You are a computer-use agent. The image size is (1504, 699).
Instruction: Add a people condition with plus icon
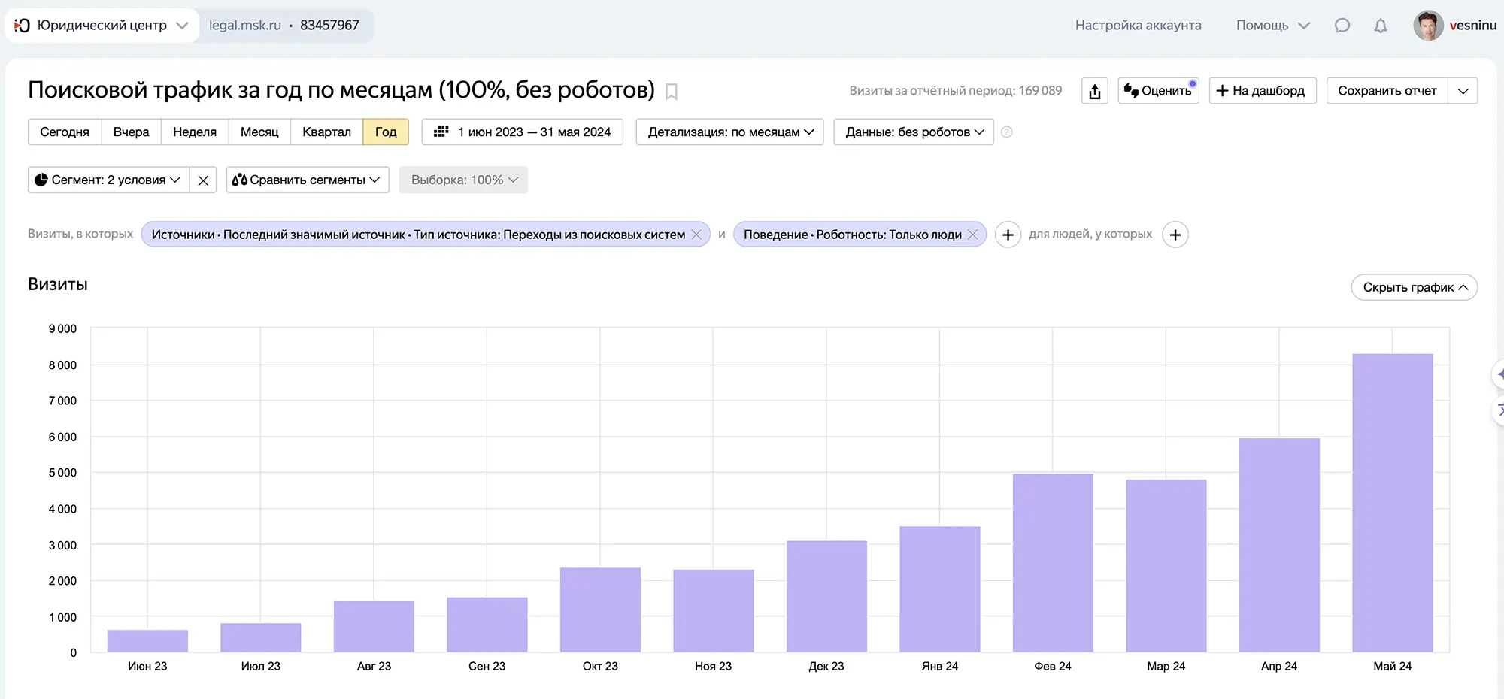point(1175,235)
